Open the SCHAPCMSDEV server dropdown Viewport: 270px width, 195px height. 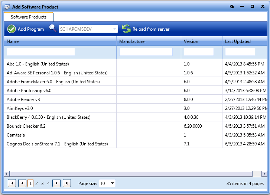[114, 29]
